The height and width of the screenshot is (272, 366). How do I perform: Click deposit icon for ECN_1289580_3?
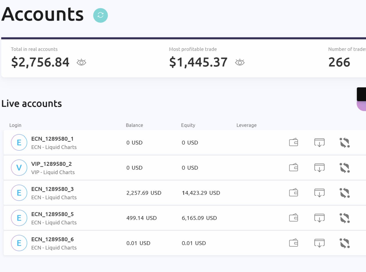[319, 193]
